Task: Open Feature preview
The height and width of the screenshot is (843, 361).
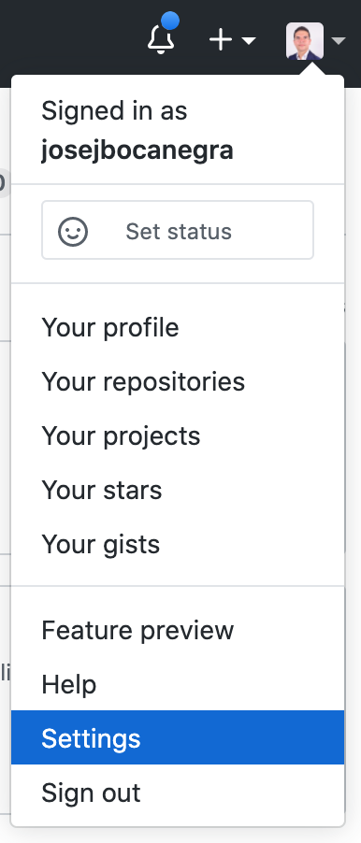Action: 178,630
